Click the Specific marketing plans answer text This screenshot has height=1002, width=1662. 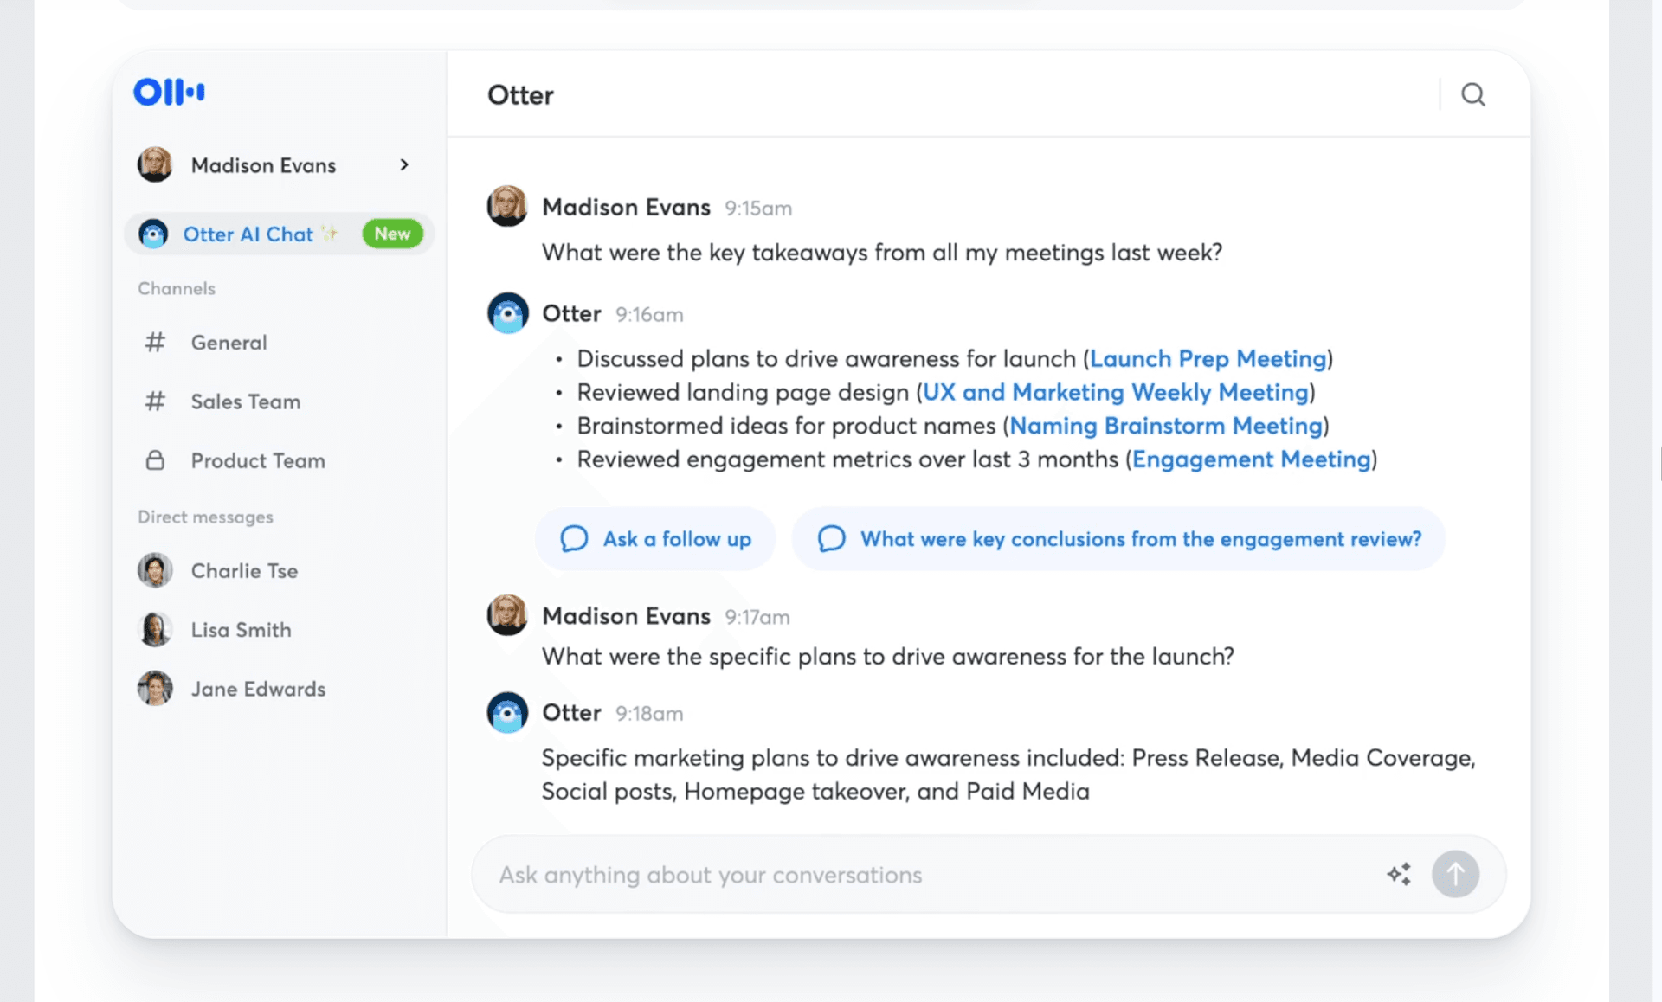[1008, 774]
